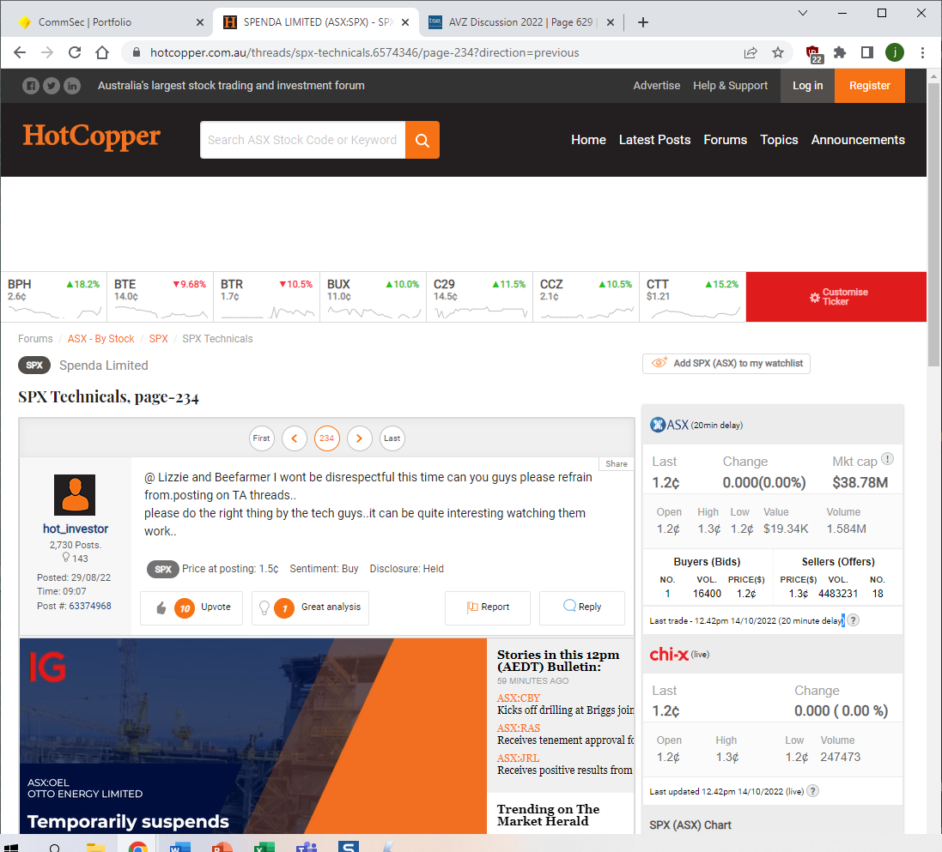Go to previous page arrow in pagination
The width and height of the screenshot is (942, 852).
click(x=294, y=438)
